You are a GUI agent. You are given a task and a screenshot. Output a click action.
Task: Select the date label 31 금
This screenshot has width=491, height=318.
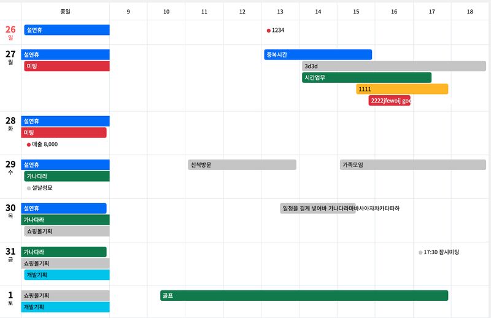point(10,255)
